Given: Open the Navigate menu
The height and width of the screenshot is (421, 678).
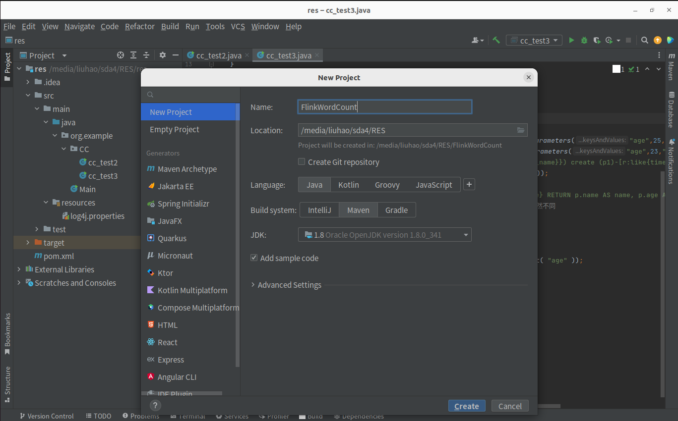Looking at the screenshot, I should click(x=79, y=26).
